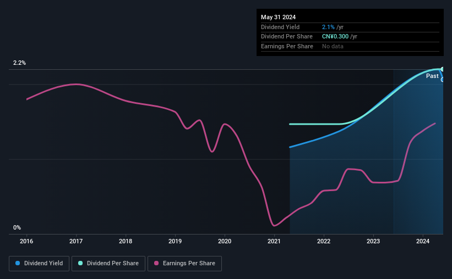Click the 2.1% dividend yield tooltip value
This screenshot has height=279, width=452.
(x=328, y=27)
